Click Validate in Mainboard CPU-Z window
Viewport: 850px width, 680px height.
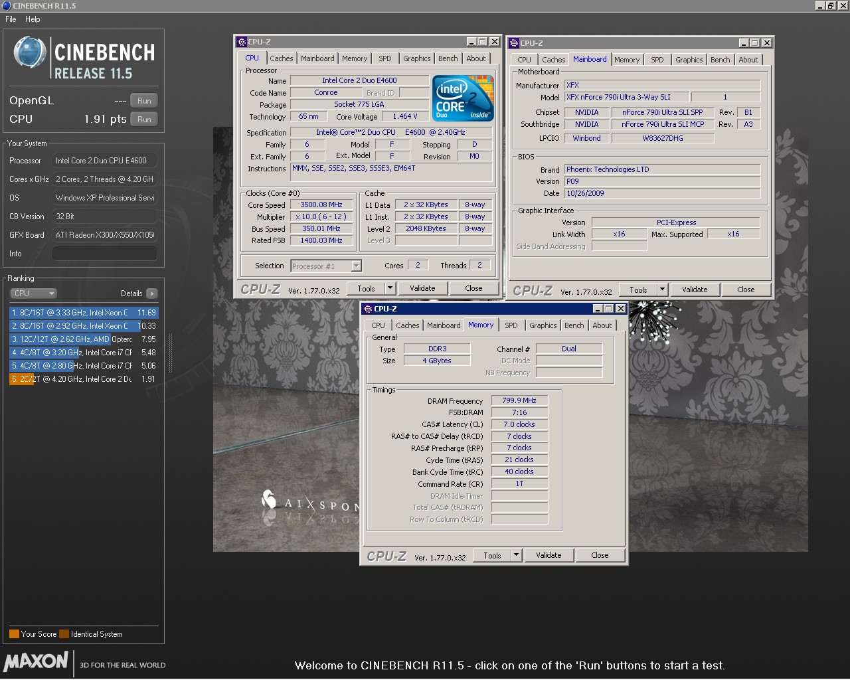tap(695, 290)
